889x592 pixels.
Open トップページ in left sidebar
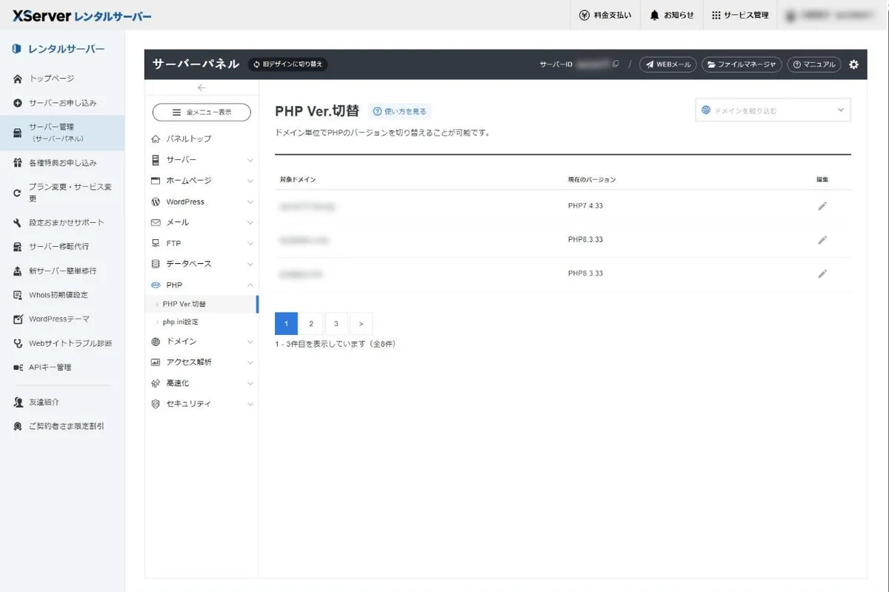(x=62, y=79)
